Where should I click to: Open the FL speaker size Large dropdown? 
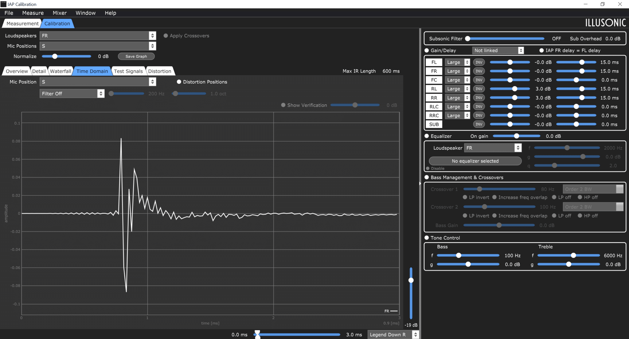(458, 62)
